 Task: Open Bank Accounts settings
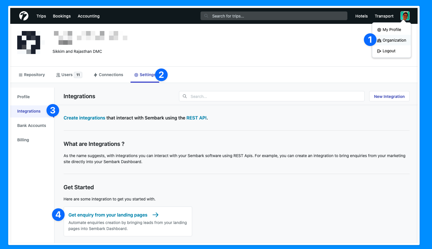click(32, 126)
